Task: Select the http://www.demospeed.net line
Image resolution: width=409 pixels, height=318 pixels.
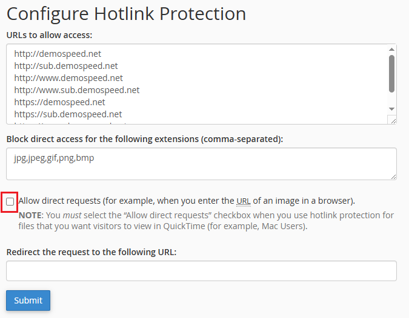Action: click(68, 78)
